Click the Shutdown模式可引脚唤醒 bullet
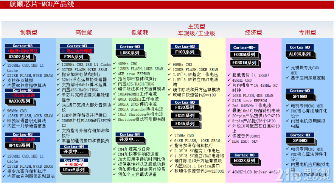 click(x=141, y=120)
